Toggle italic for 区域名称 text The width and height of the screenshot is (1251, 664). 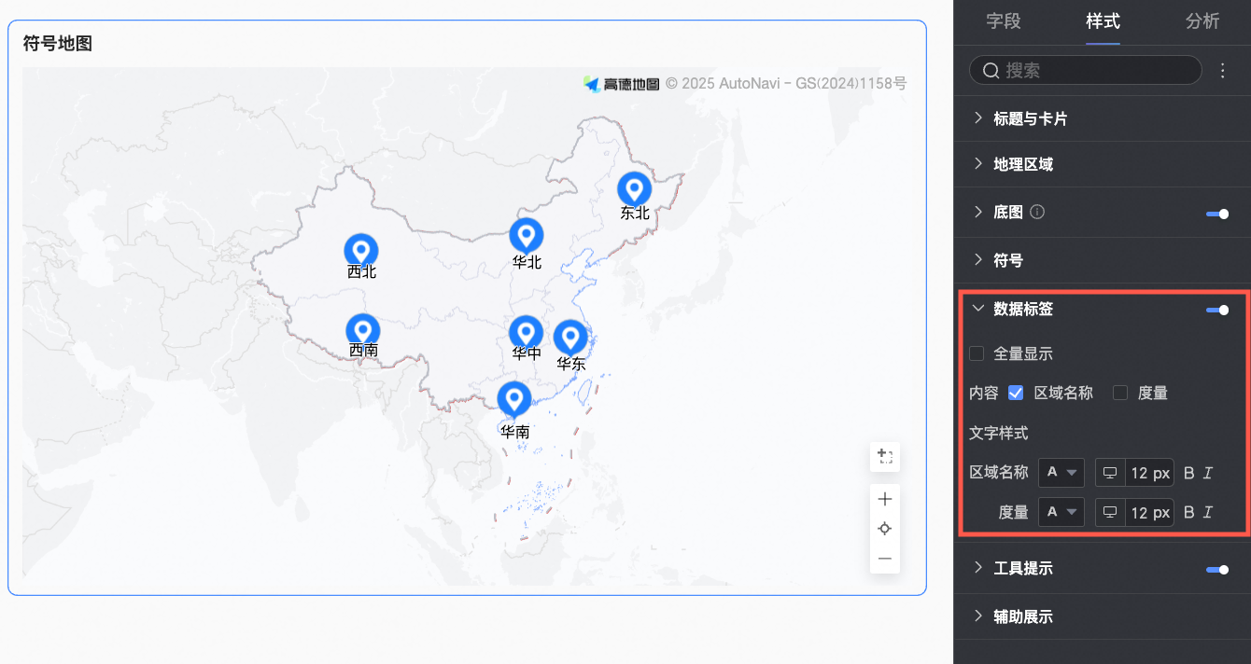point(1208,473)
